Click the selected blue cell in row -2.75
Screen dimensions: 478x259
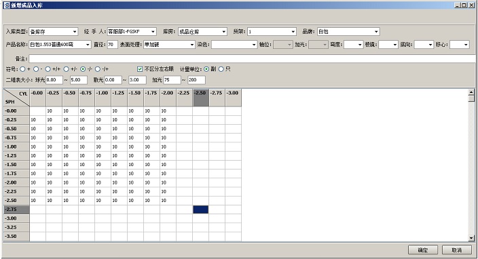[x=200, y=210]
